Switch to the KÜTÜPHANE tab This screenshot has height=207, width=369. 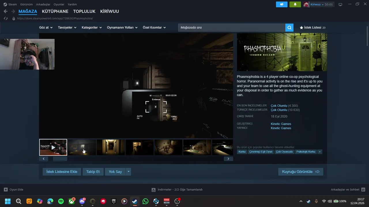pos(55,11)
